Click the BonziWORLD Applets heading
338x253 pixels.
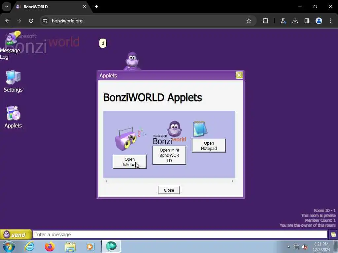(x=152, y=98)
